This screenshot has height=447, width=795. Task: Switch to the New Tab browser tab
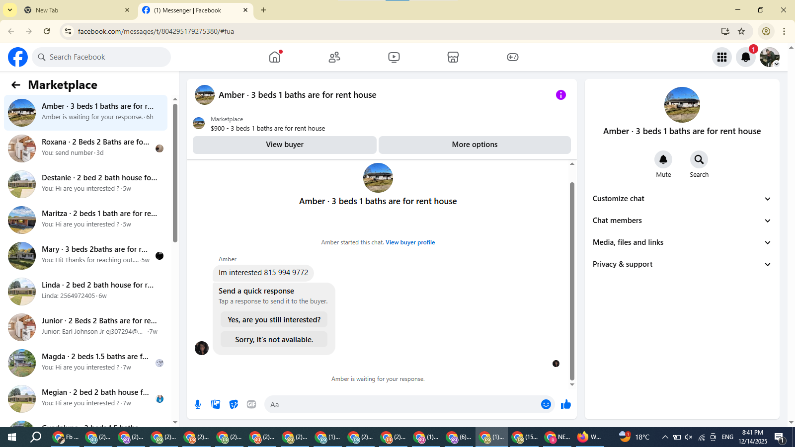coord(77,10)
